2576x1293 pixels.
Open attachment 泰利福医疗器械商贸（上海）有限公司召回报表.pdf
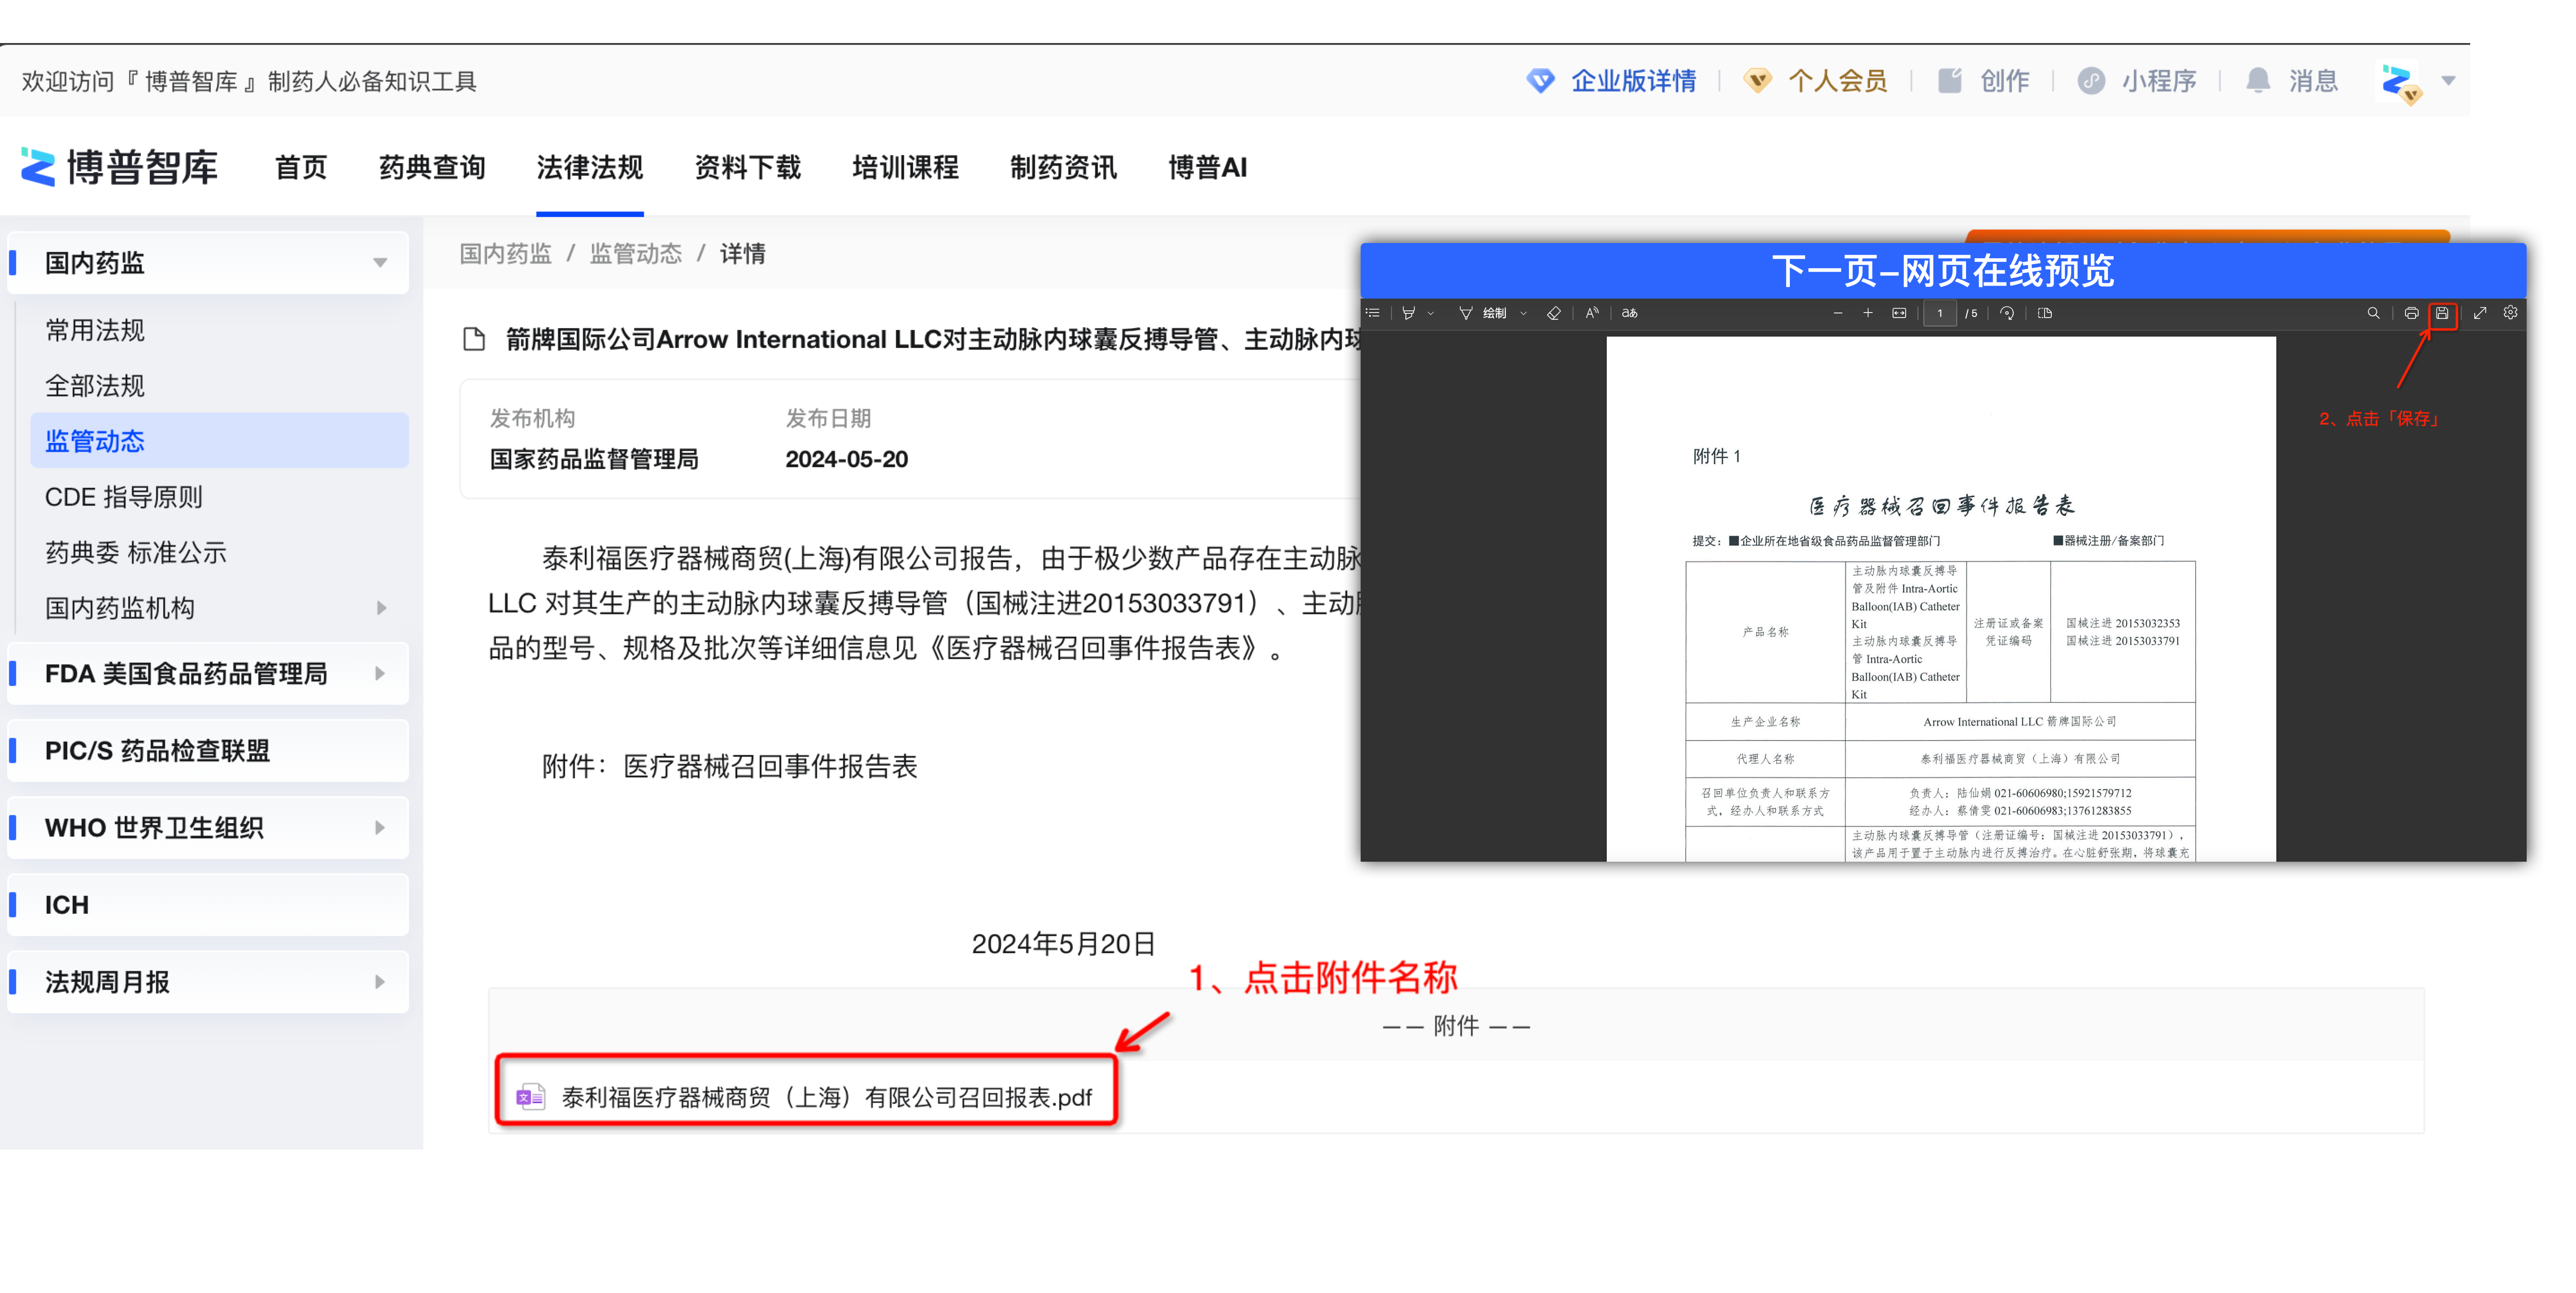coord(826,1097)
